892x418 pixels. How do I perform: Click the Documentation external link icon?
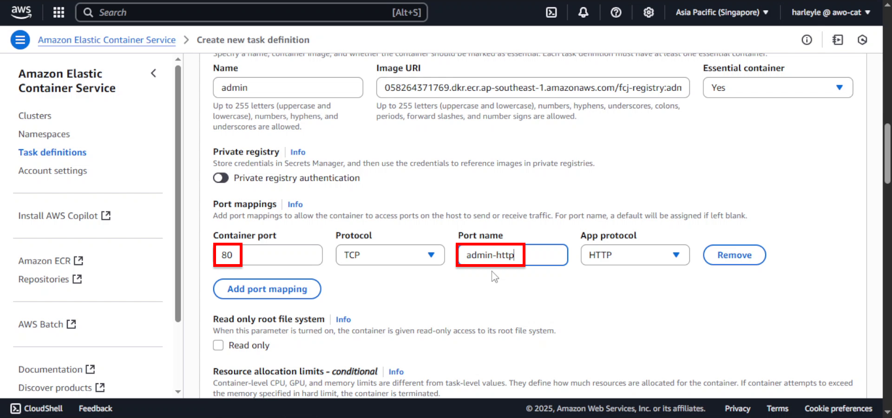tap(90, 369)
